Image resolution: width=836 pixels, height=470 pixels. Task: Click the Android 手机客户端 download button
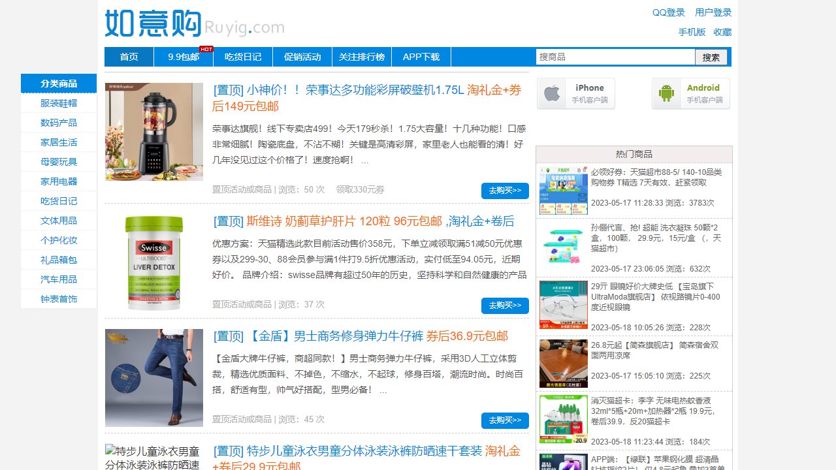coord(691,94)
